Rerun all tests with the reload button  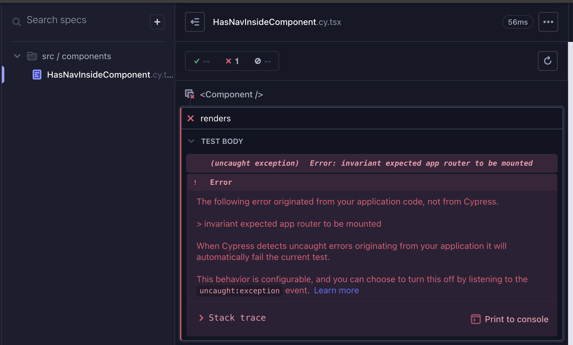click(x=548, y=61)
